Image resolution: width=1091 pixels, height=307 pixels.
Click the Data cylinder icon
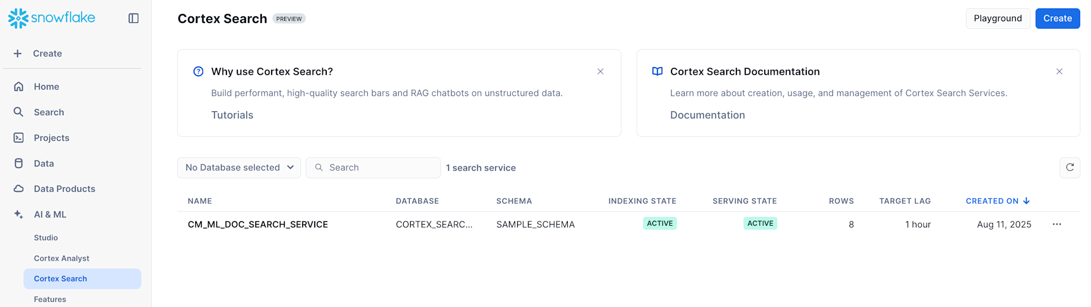(19, 164)
